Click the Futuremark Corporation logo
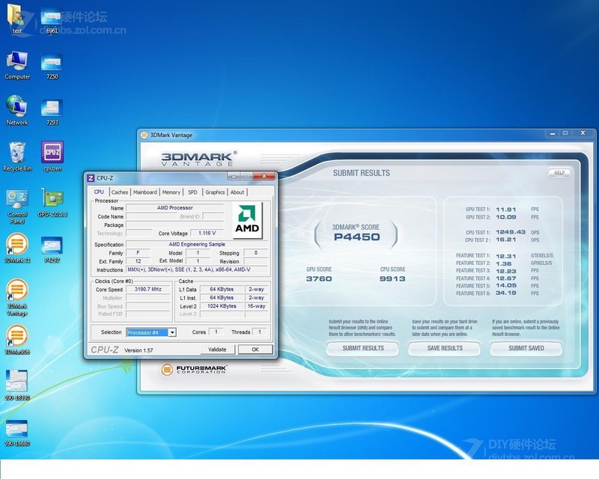Image resolution: width=599 pixels, height=479 pixels. click(194, 370)
